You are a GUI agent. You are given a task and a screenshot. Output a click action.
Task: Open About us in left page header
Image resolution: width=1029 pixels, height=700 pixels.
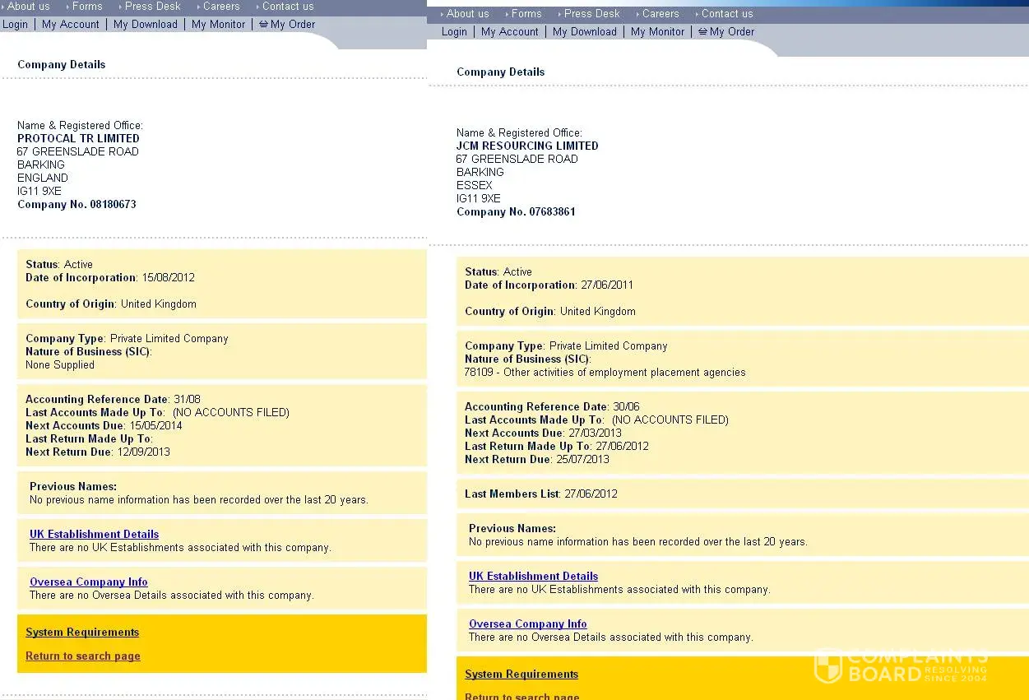(28, 6)
